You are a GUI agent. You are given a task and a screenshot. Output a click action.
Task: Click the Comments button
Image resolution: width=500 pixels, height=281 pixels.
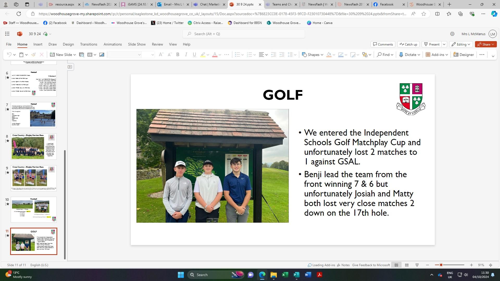[x=383, y=44]
